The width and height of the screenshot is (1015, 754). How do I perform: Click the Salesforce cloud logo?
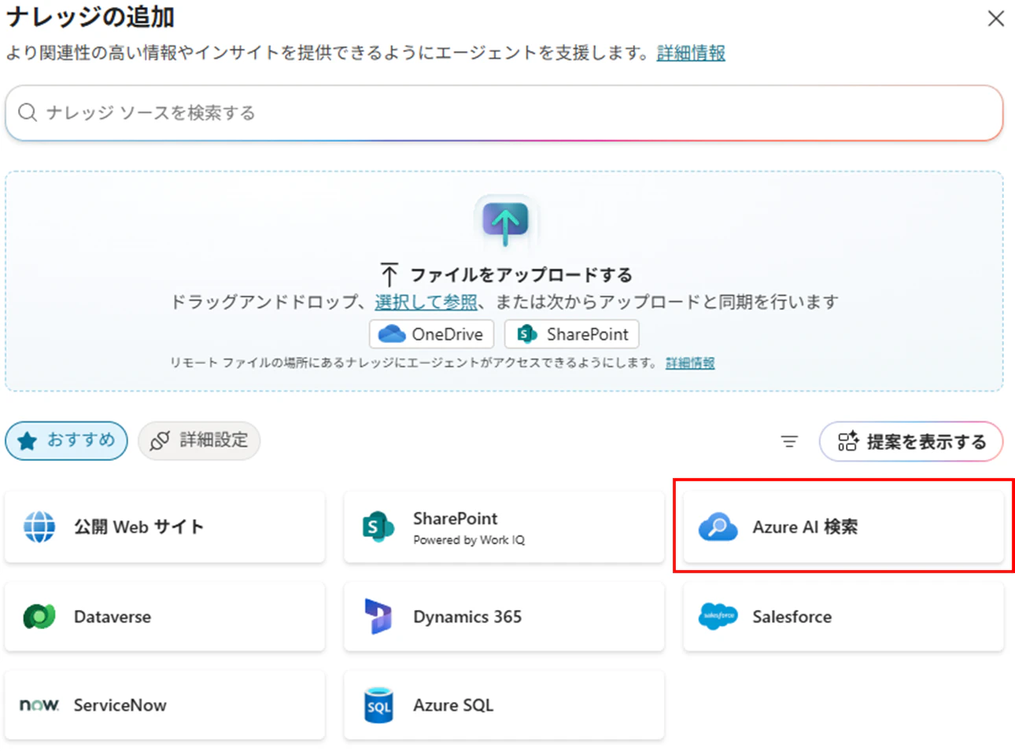[x=718, y=616]
